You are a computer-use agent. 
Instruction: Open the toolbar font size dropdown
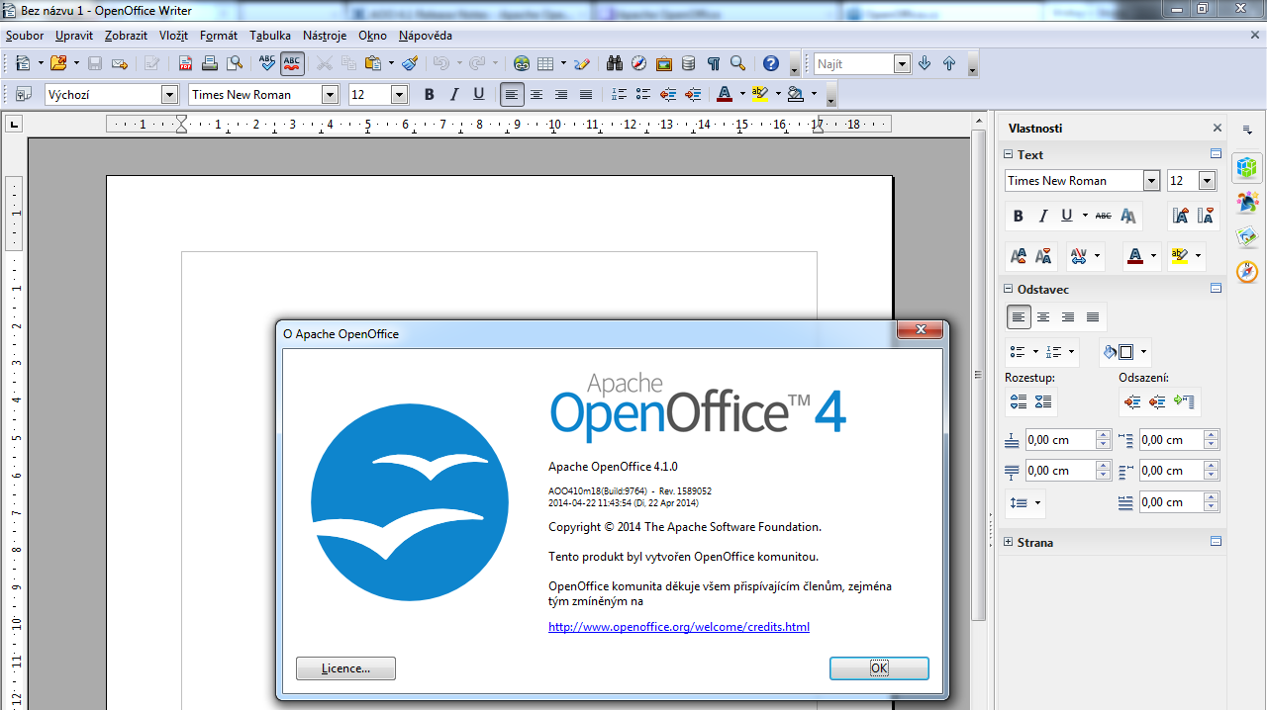400,94
